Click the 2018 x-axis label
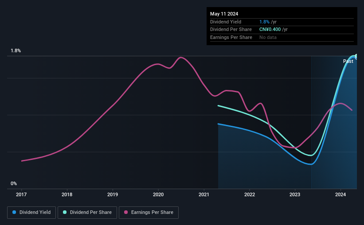364x225 pixels. (67, 194)
